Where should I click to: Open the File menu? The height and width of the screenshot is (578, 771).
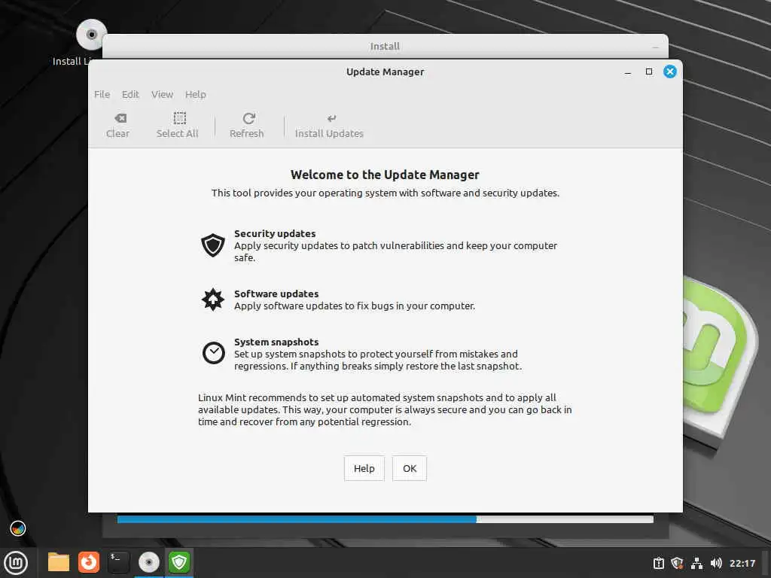point(102,94)
